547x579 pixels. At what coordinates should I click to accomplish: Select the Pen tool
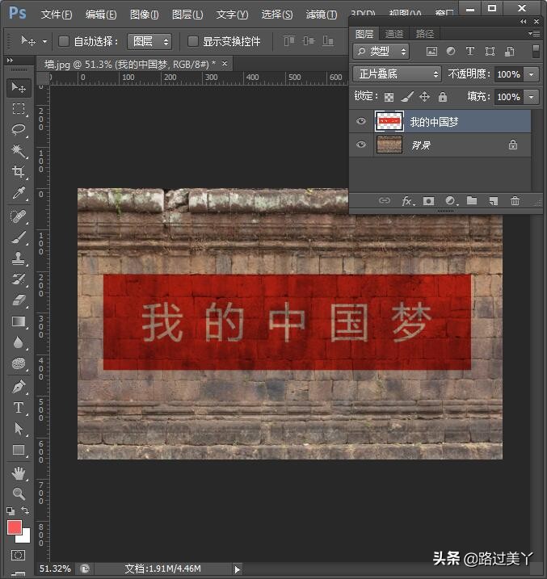click(x=19, y=387)
